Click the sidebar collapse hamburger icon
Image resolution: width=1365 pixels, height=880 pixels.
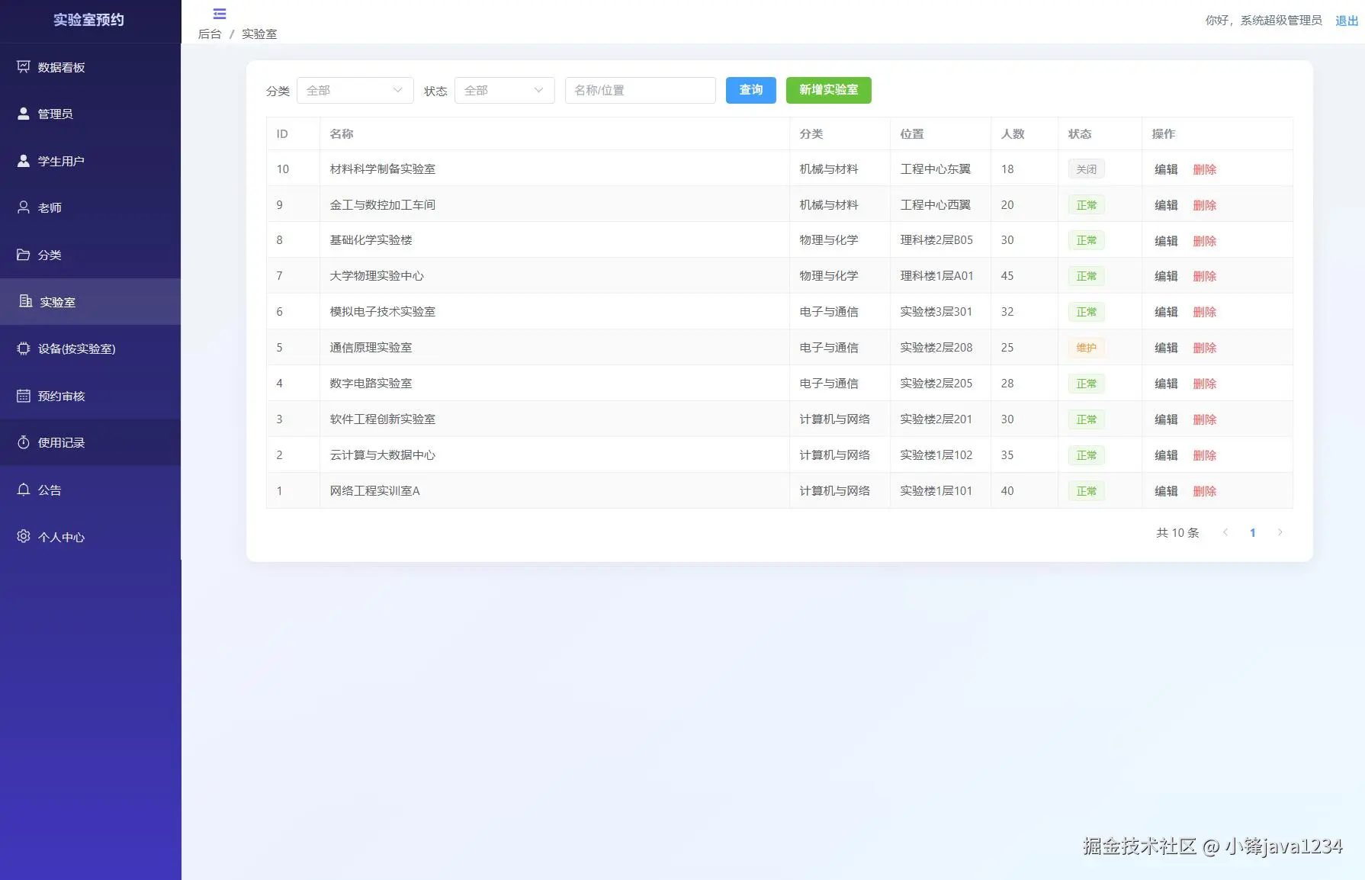coord(220,14)
